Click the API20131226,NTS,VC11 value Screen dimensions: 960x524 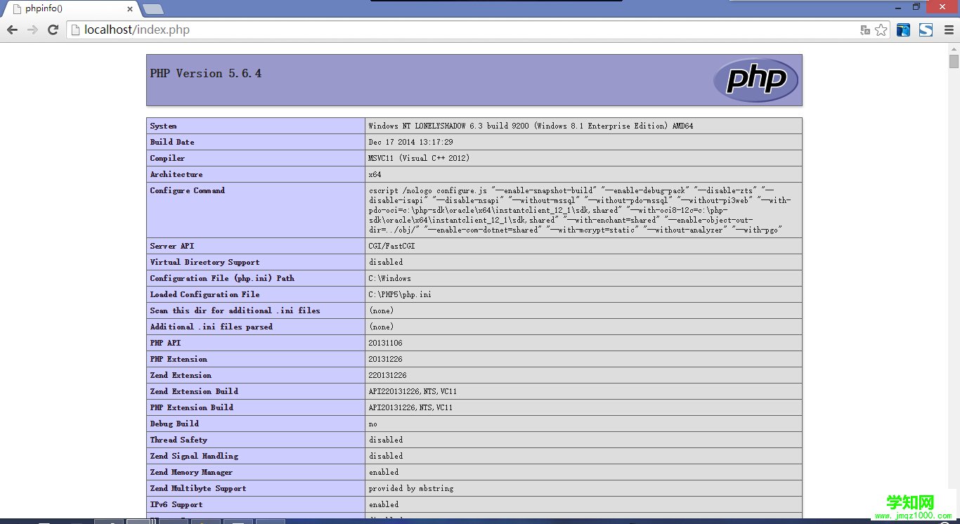410,407
